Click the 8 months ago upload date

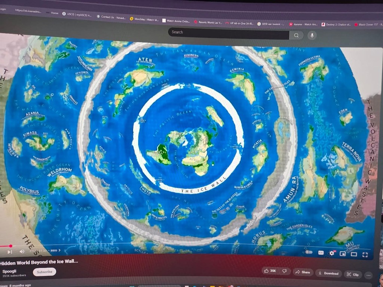(20, 285)
